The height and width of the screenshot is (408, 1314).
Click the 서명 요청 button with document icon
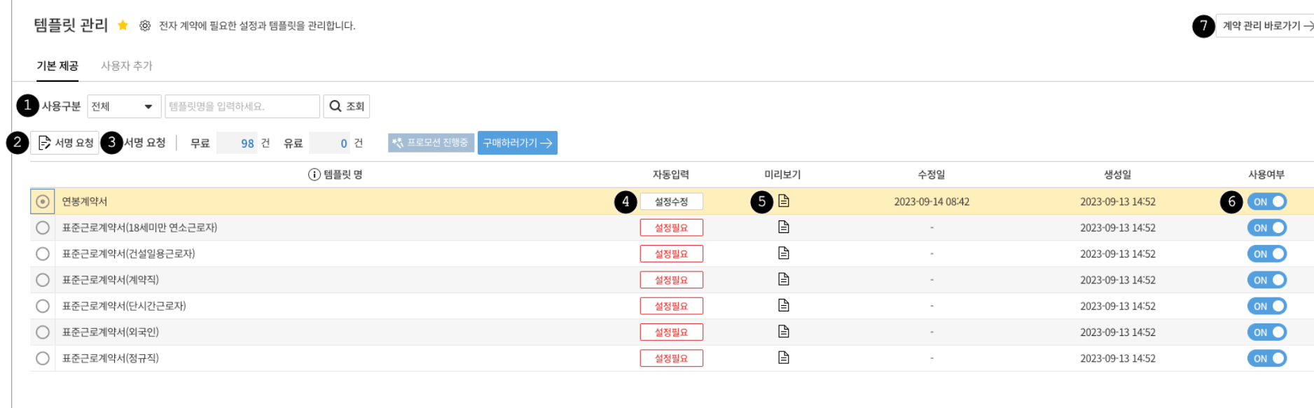pos(65,143)
